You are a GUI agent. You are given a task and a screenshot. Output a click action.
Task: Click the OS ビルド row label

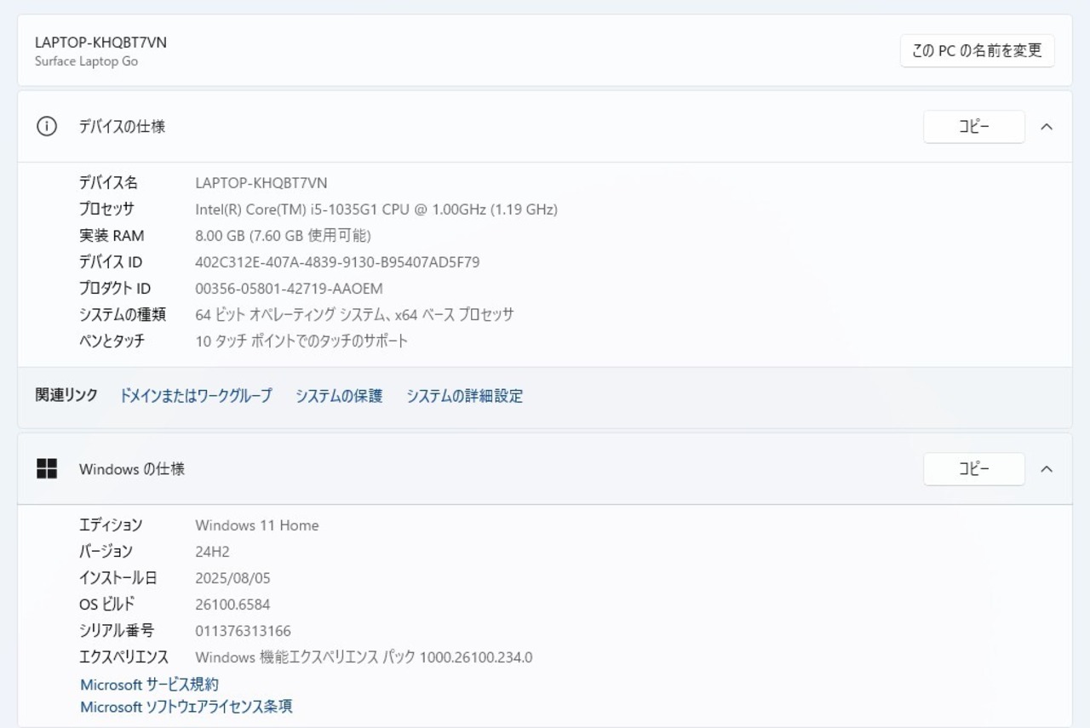(x=107, y=604)
